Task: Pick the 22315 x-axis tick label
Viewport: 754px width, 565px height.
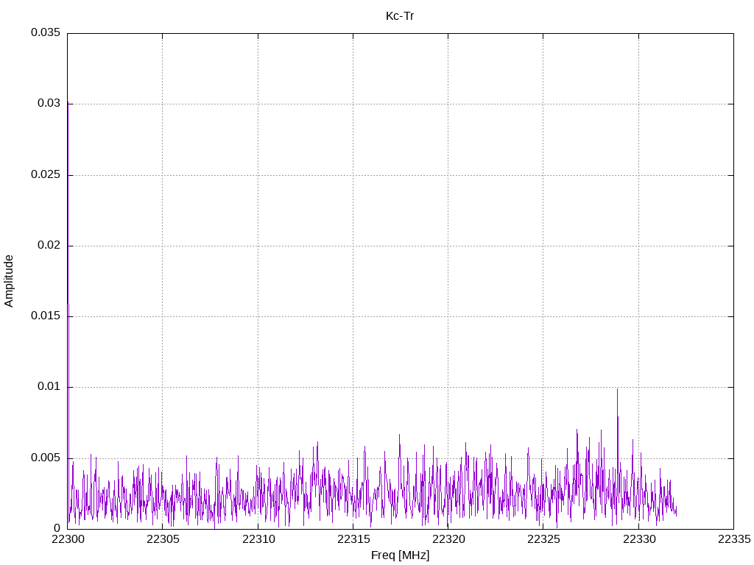Action: coord(353,539)
